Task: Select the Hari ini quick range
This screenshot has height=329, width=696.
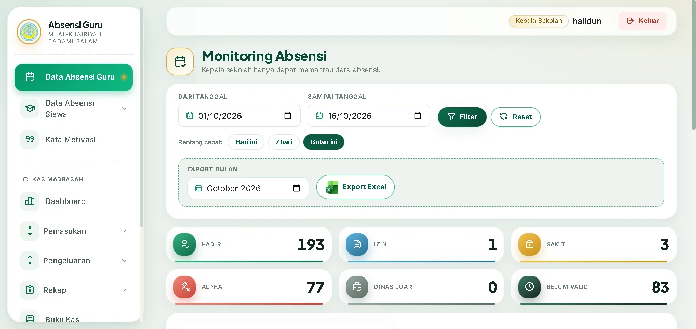Action: (x=246, y=142)
